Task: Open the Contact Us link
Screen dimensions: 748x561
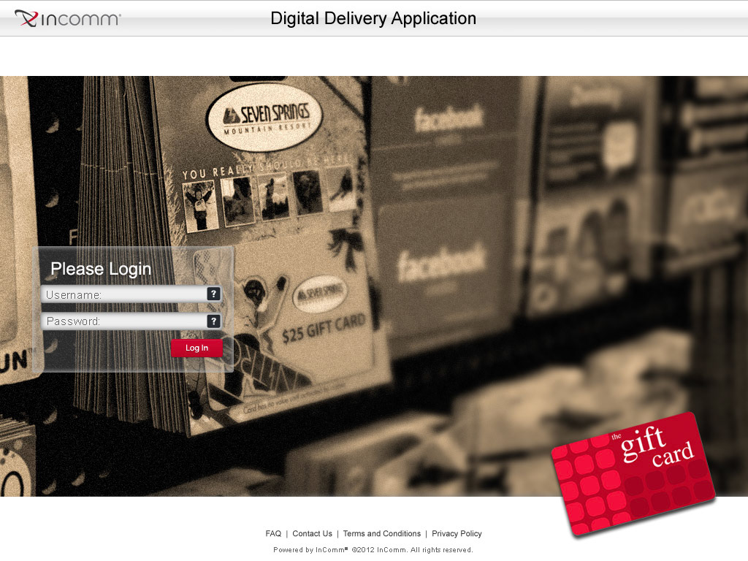Action: (x=312, y=533)
